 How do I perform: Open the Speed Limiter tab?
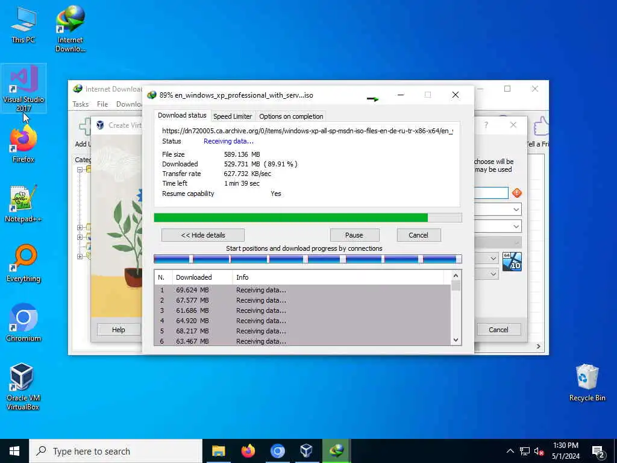pyautogui.click(x=233, y=116)
